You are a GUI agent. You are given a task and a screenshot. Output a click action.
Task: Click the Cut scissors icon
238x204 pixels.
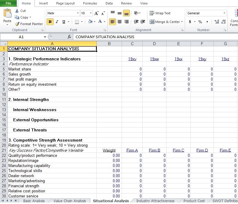pyautogui.click(x=17, y=11)
